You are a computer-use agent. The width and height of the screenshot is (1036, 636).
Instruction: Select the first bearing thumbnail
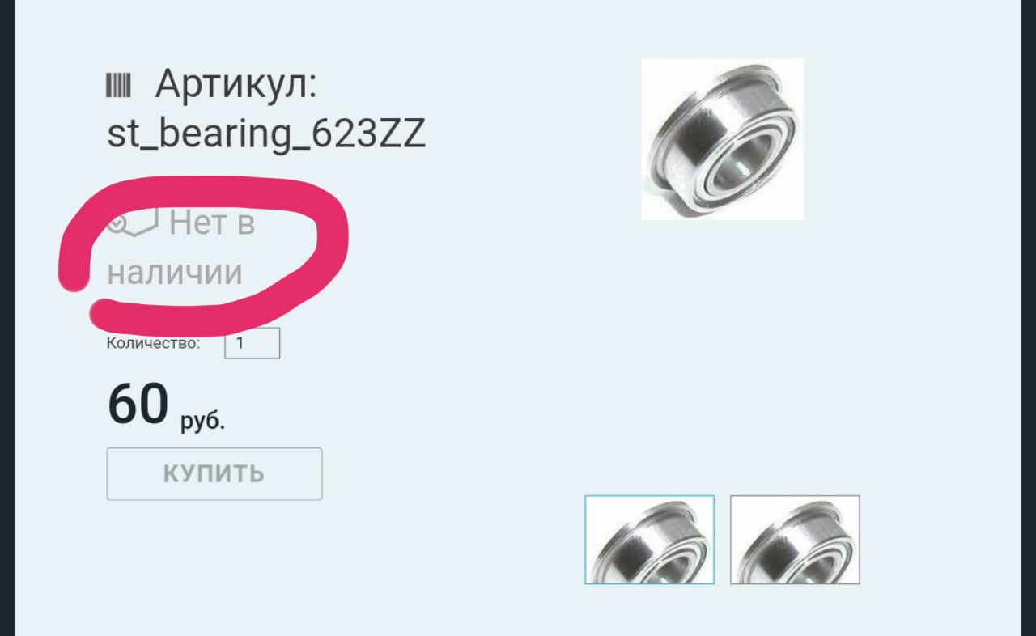click(x=649, y=540)
